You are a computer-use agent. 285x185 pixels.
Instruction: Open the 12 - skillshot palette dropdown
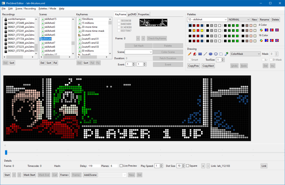(x=207, y=20)
